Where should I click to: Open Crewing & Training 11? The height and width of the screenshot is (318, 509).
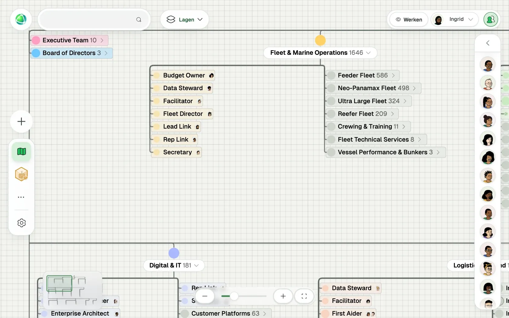(x=368, y=126)
